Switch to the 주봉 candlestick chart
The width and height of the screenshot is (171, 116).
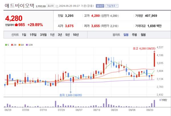coord(134,35)
